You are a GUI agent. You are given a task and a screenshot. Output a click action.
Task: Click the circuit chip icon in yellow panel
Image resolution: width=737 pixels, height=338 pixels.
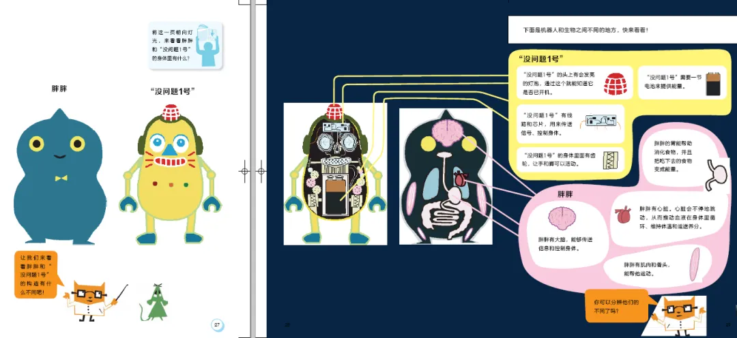pos(601,122)
